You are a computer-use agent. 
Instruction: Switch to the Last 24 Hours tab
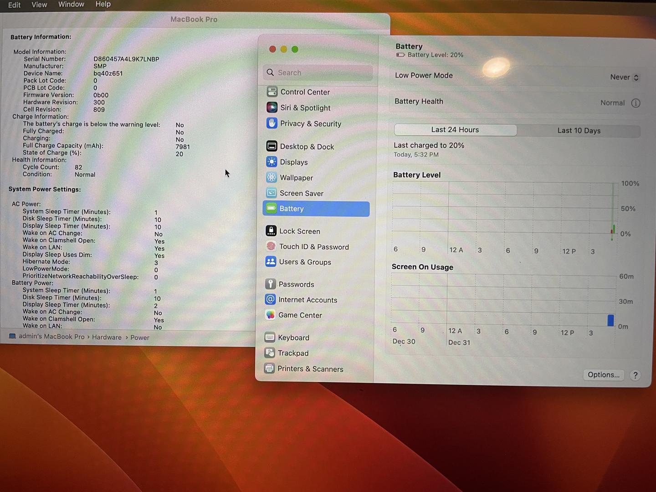[x=455, y=130]
